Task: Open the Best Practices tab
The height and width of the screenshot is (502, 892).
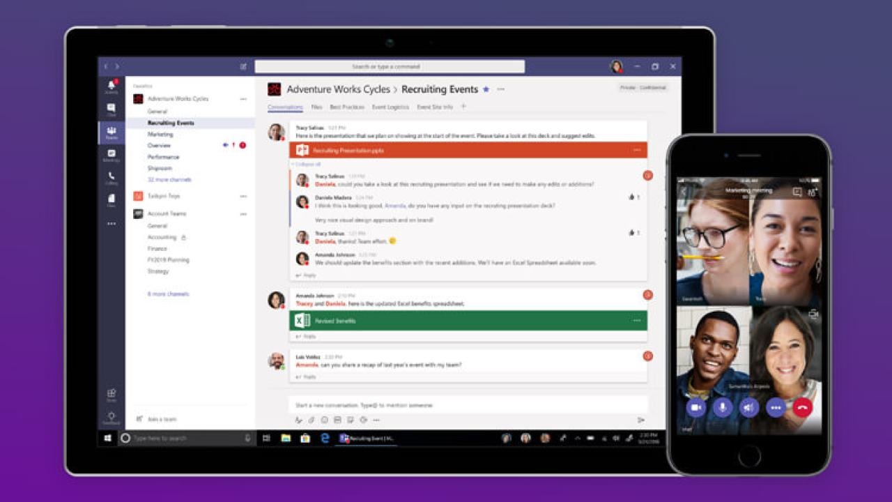Action: coord(347,107)
